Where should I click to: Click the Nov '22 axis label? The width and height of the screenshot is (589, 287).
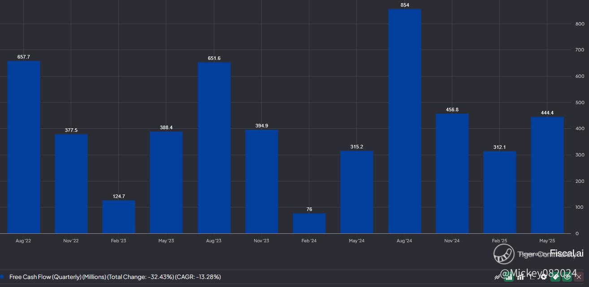click(71, 241)
